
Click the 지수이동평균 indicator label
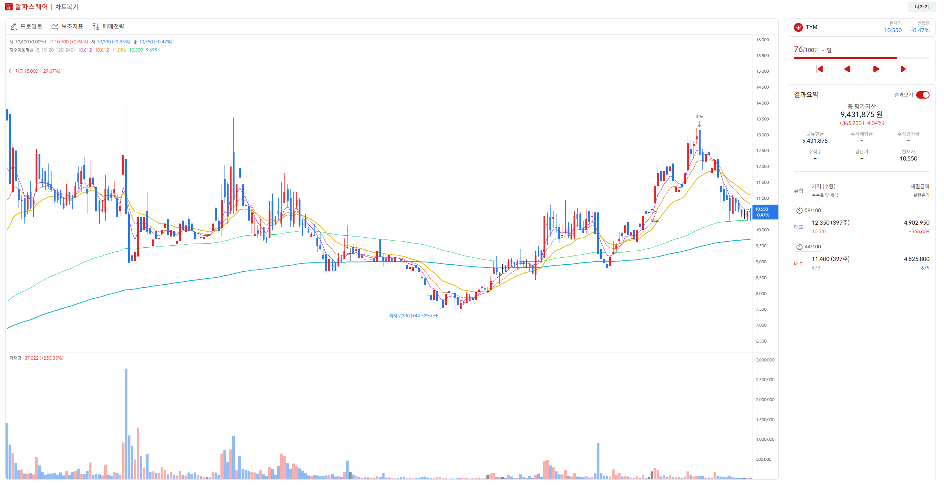click(x=21, y=50)
